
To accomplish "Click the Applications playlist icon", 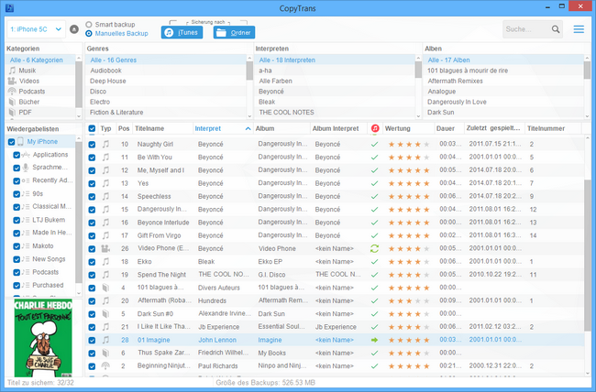I will (x=26, y=155).
